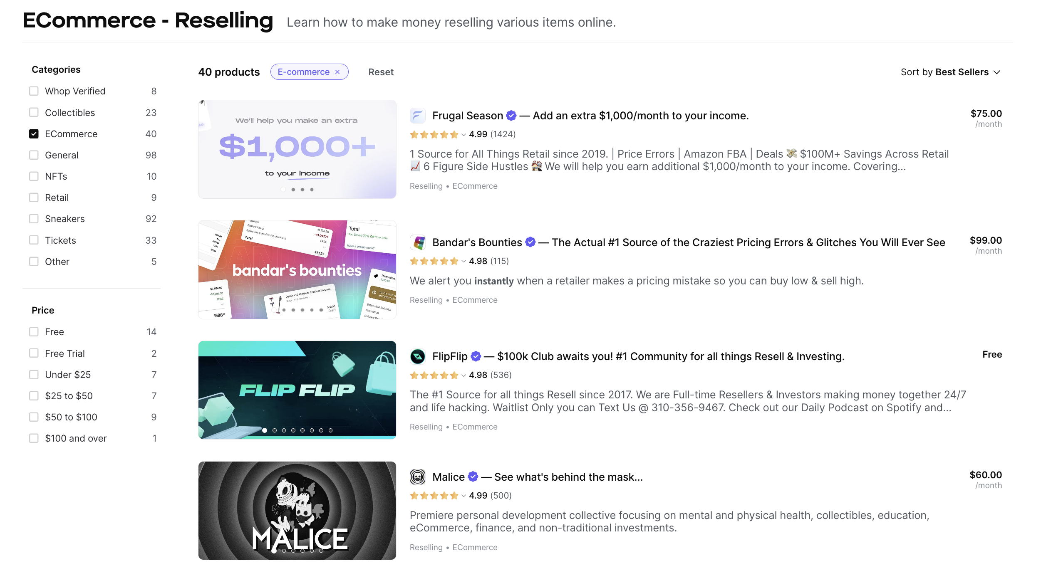The height and width of the screenshot is (578, 1041).
Task: Enable the Sneakers category filter
Action: click(x=34, y=218)
